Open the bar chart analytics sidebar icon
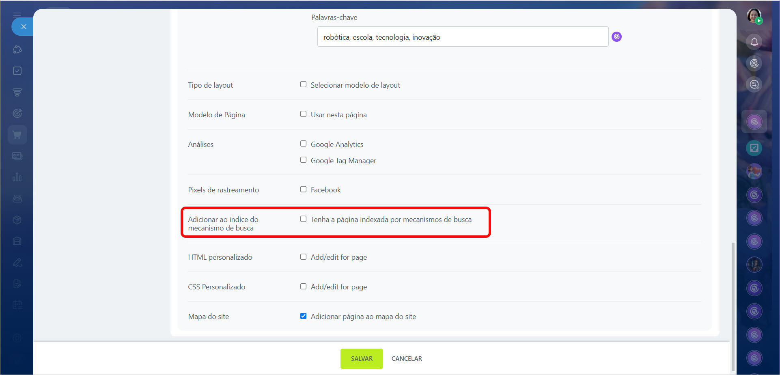 [x=17, y=177]
